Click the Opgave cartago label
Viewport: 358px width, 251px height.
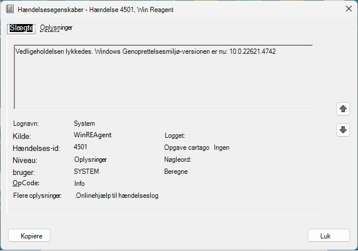tap(187, 148)
